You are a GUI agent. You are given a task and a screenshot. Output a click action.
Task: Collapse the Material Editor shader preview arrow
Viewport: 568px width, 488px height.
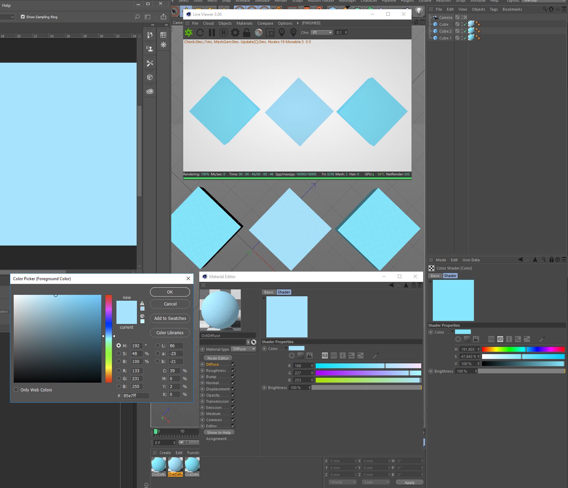(264, 298)
